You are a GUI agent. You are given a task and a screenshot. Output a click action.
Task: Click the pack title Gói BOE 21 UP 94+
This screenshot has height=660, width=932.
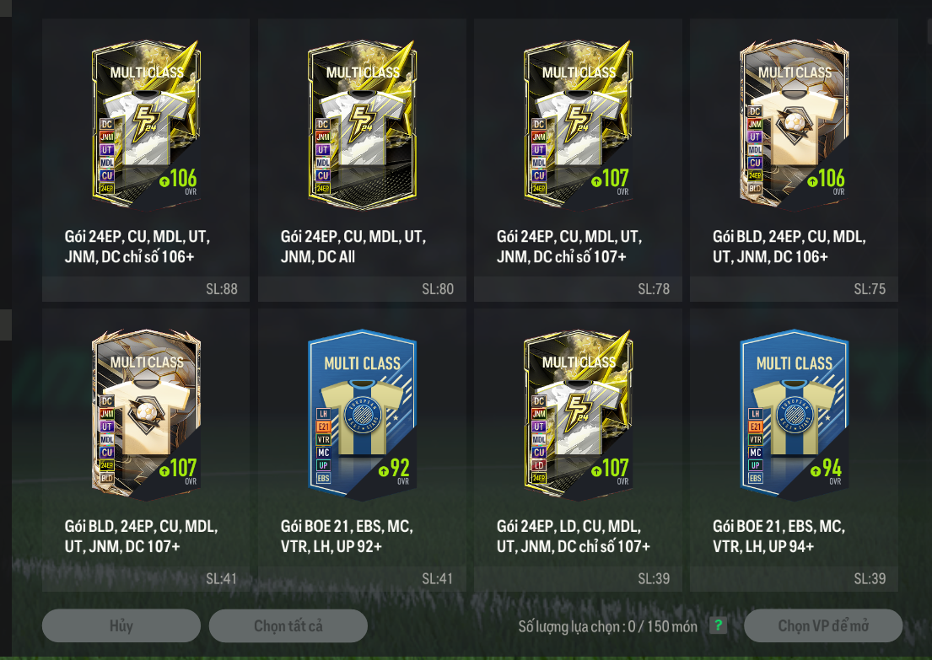point(778,536)
